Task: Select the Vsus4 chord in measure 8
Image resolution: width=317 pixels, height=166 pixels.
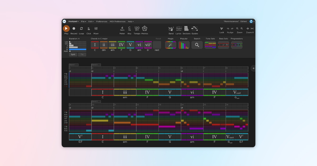Action: point(237,92)
